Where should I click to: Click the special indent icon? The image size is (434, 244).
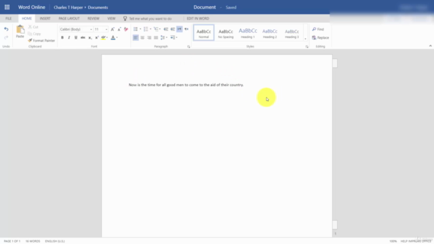pyautogui.click(x=172, y=38)
